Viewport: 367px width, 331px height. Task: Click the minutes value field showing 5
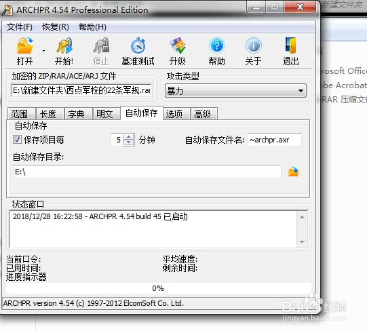click(117, 140)
